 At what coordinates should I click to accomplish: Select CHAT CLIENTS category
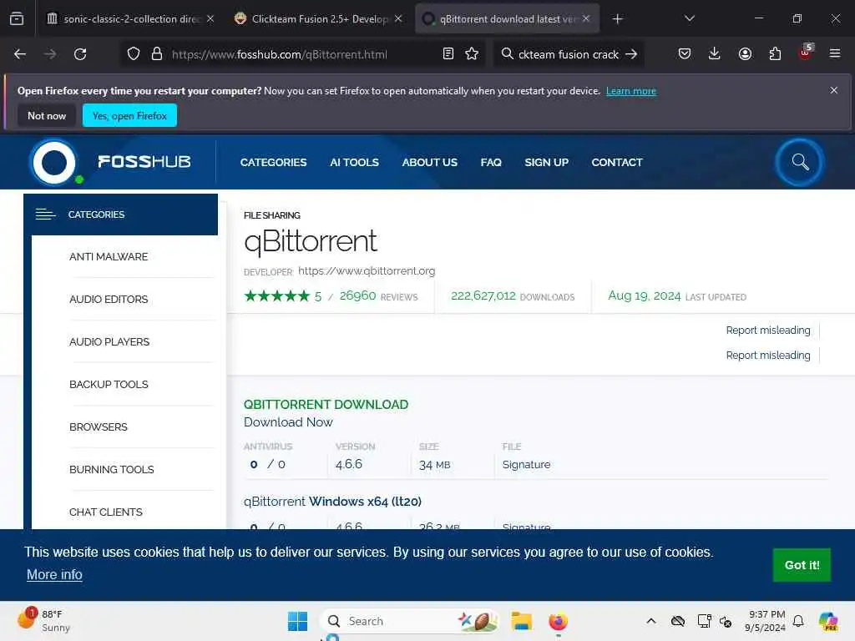(106, 512)
